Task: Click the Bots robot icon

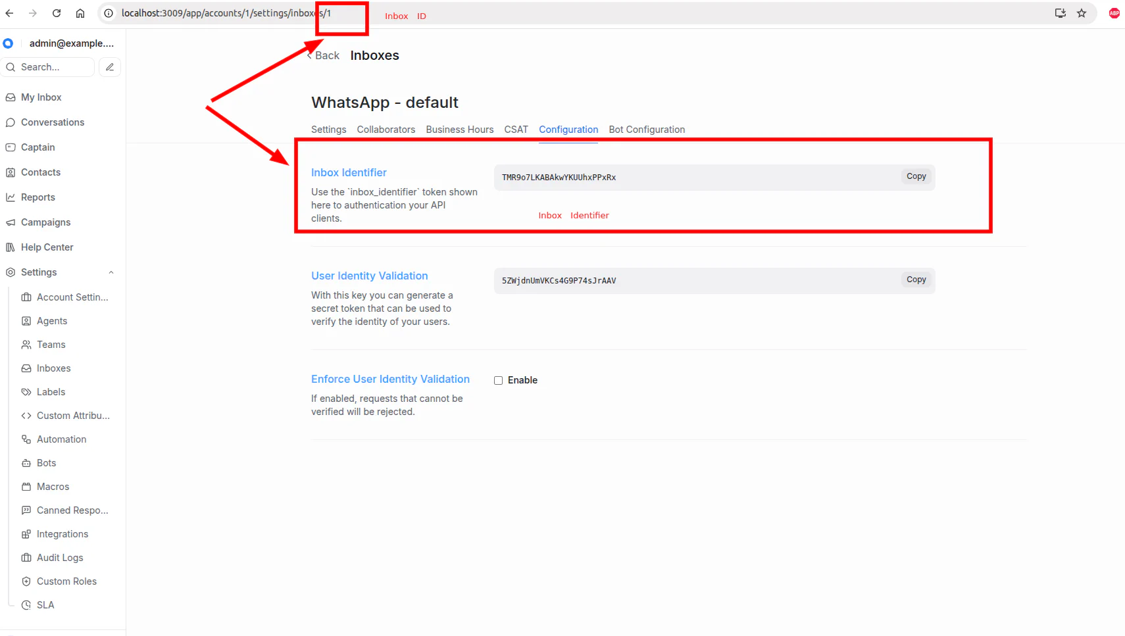Action: (26, 463)
